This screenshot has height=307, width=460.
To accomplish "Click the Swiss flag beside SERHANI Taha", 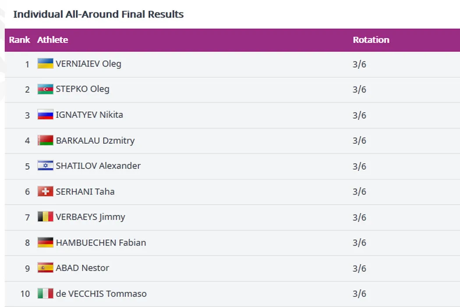I will (x=45, y=192).
